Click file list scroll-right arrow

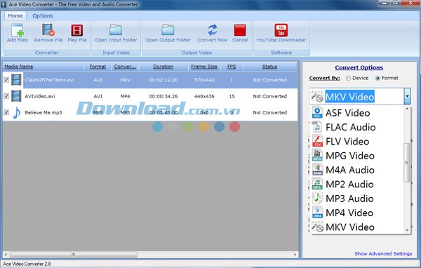[295, 254]
